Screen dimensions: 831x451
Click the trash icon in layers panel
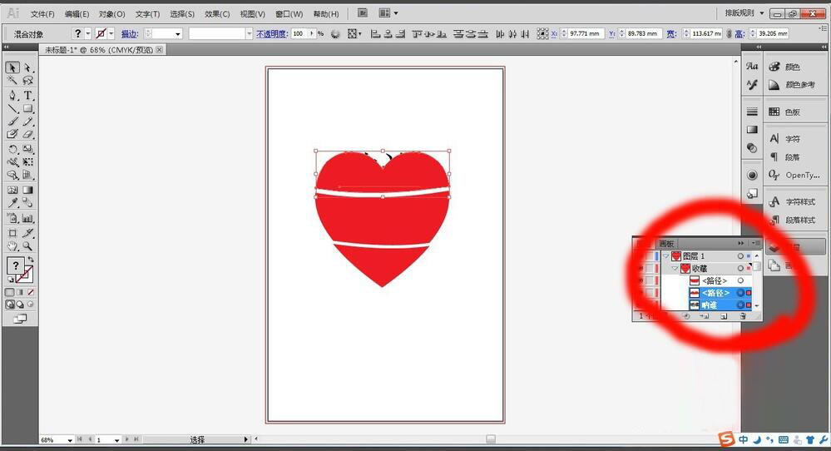tap(743, 316)
